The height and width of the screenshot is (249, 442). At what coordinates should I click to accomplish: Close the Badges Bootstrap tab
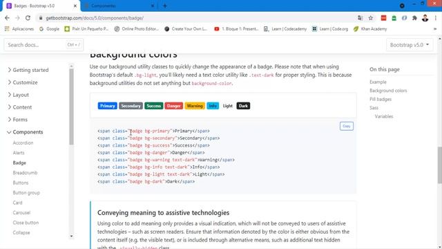coord(75,6)
